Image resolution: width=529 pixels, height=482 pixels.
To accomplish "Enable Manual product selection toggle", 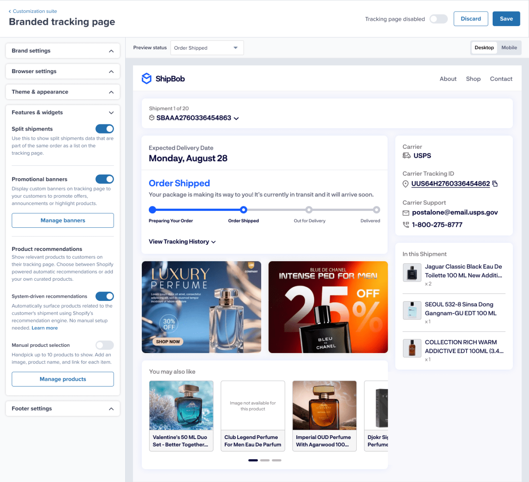I will click(105, 345).
